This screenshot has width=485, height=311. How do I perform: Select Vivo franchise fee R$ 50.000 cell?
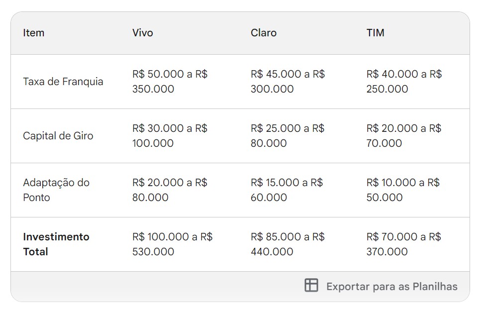[170, 82]
